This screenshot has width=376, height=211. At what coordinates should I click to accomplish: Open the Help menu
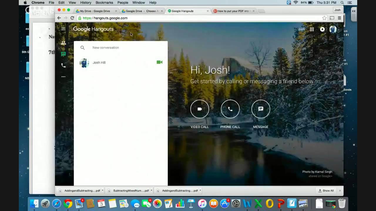click(x=153, y=3)
